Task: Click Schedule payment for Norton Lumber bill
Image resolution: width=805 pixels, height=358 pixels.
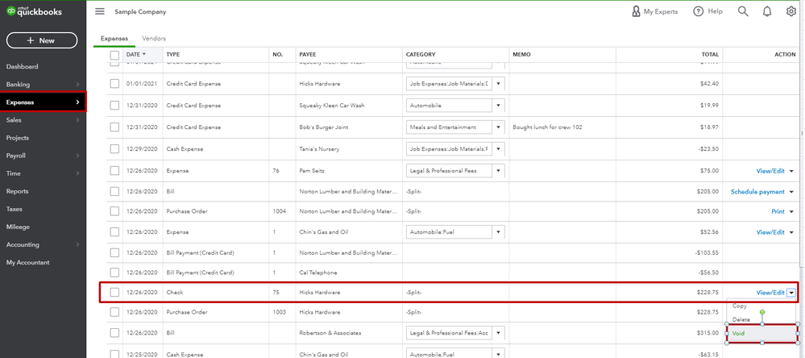Action: click(x=757, y=192)
